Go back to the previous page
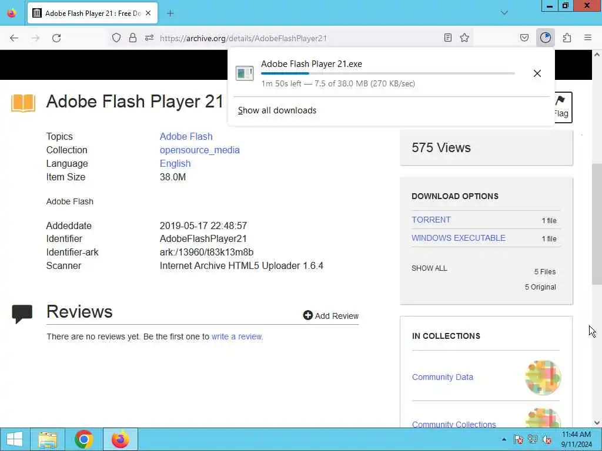602x451 pixels. (14, 38)
